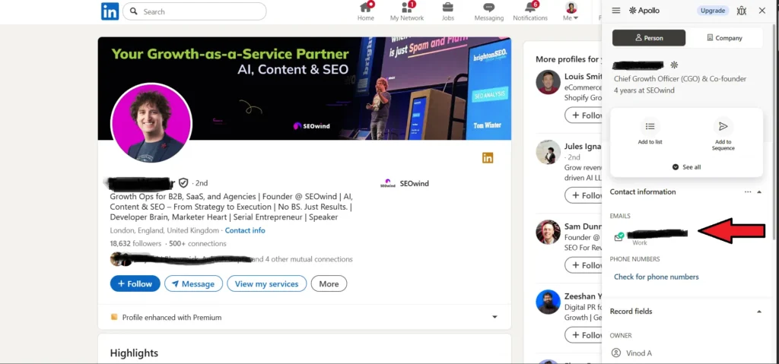The image size is (779, 364).
Task: Click the Add to list icon
Action: (x=650, y=126)
